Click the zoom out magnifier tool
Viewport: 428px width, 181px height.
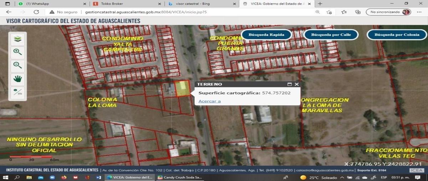click(x=17, y=65)
